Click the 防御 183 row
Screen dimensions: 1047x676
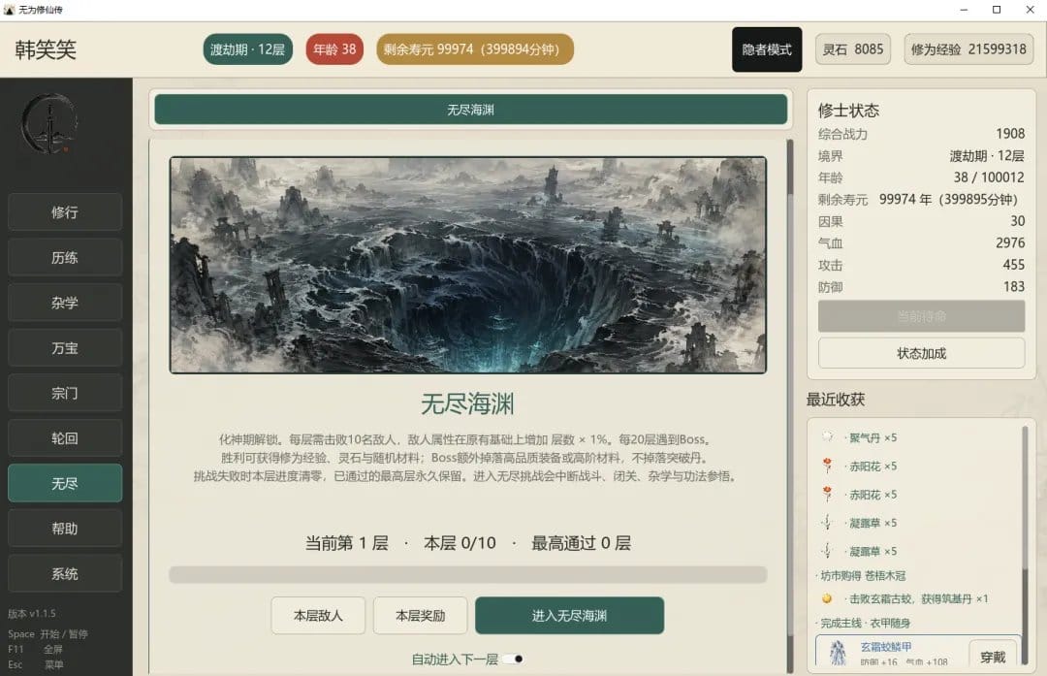click(x=922, y=286)
